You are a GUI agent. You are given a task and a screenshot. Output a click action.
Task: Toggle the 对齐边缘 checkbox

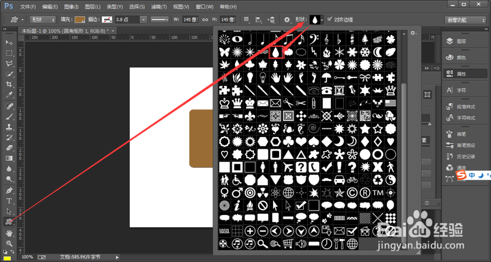coord(329,20)
